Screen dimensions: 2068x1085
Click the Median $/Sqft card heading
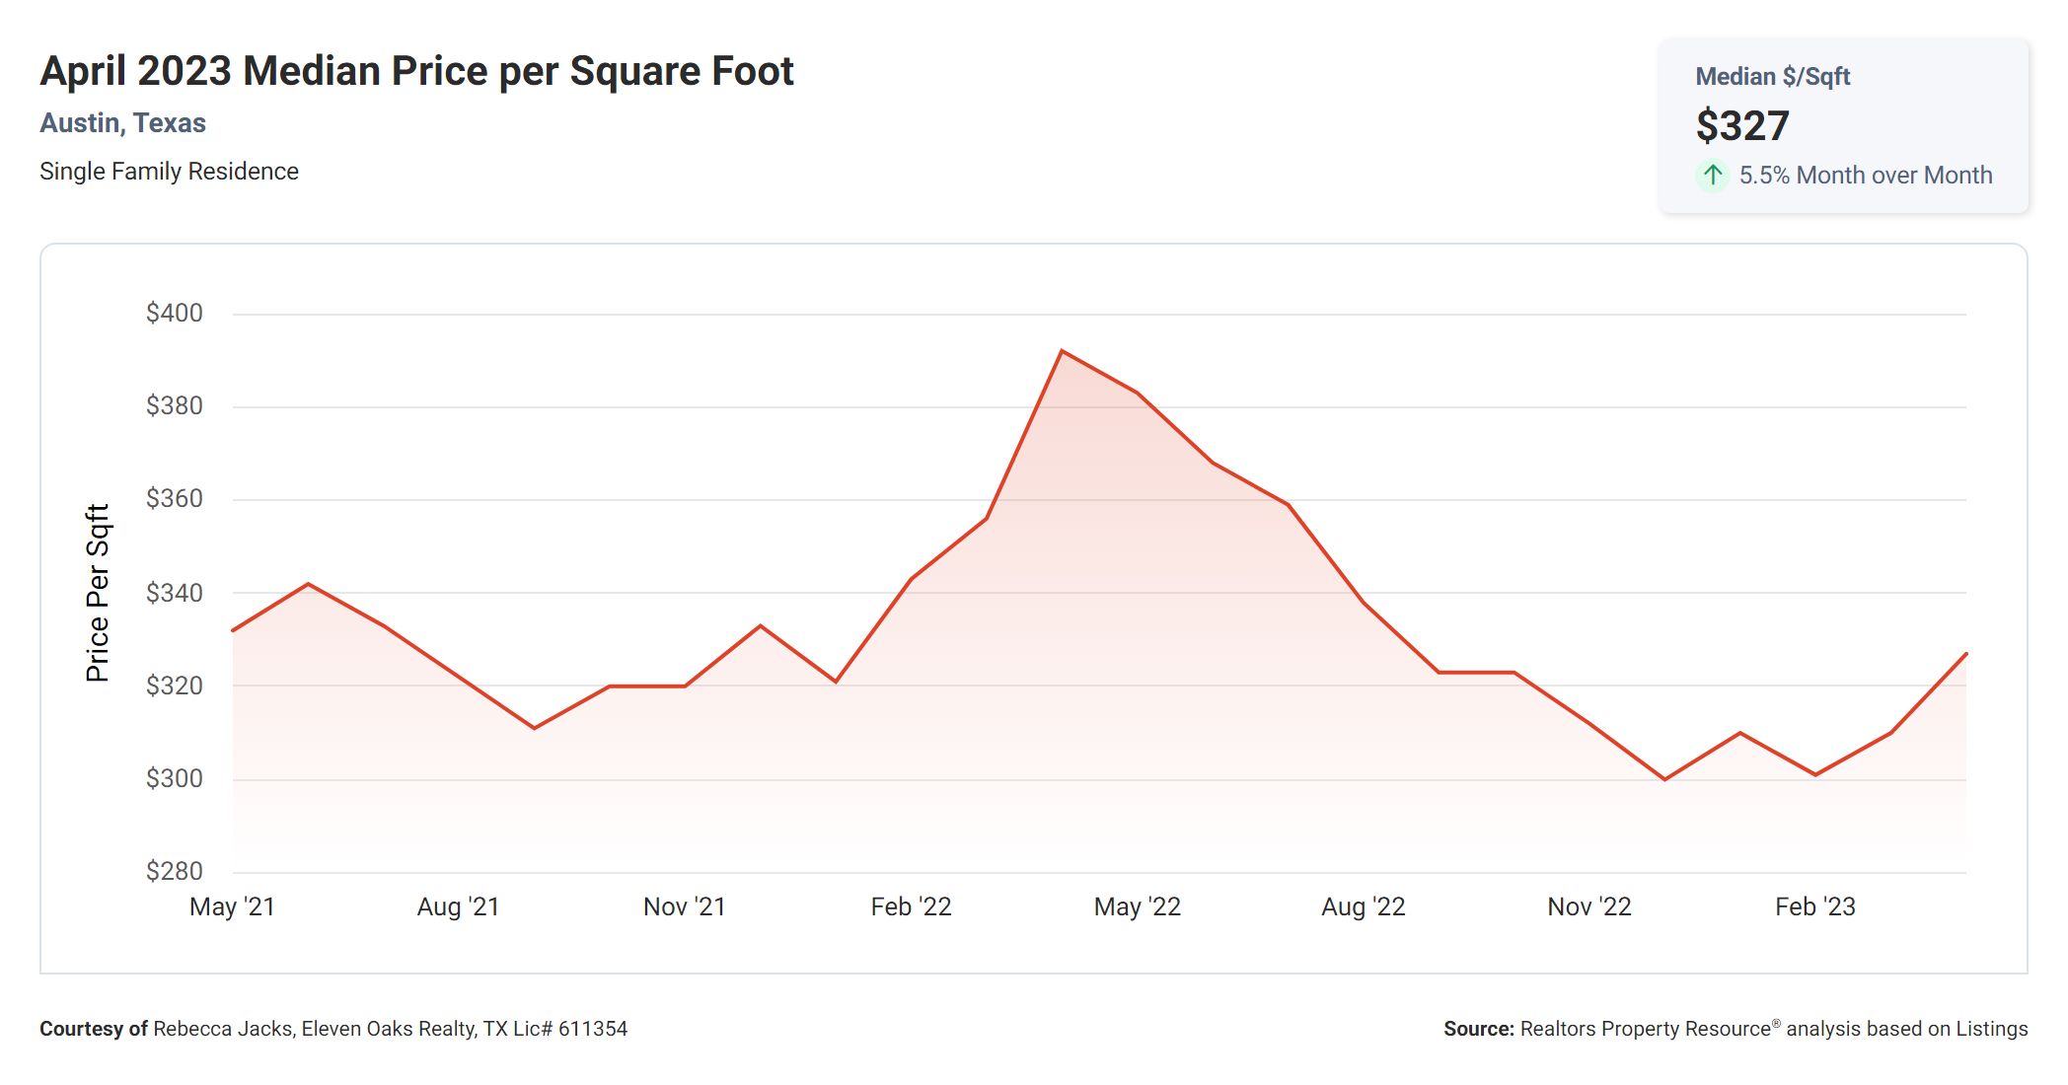point(1772,77)
